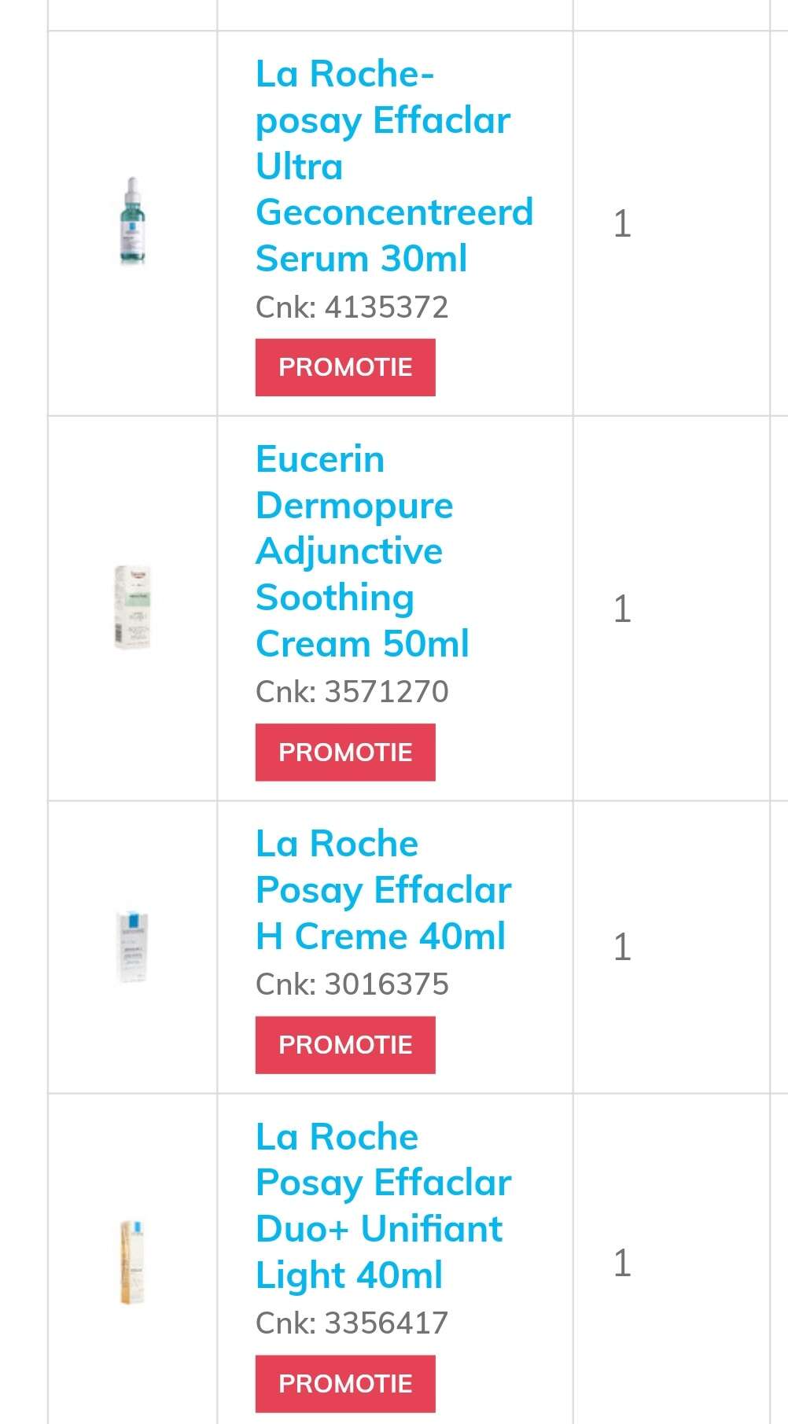Click the Effaclar H Creme product thumbnail
Screen dimensions: 788x1424
(132, 947)
